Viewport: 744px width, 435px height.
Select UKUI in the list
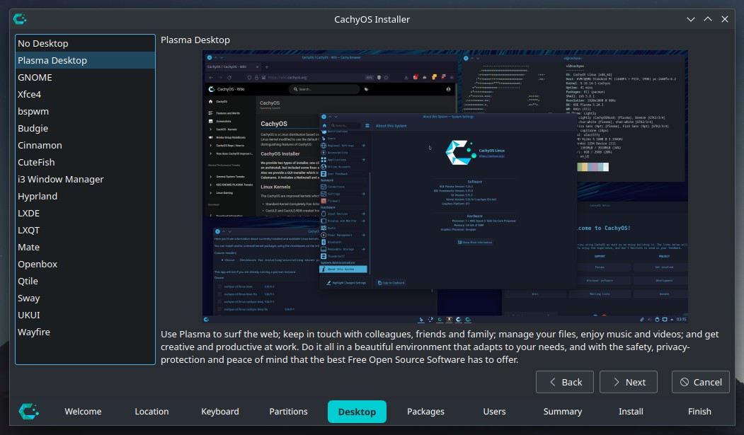point(85,315)
